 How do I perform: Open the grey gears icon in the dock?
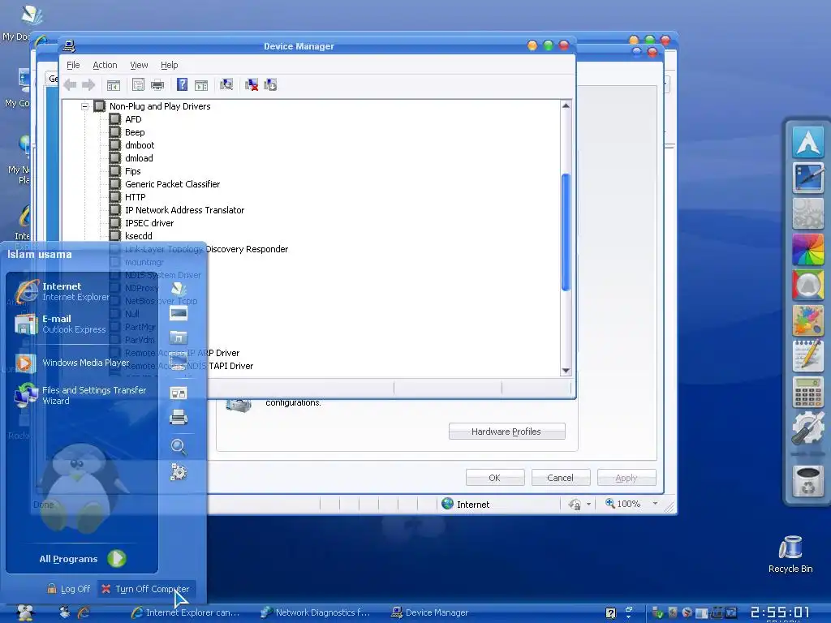point(807,213)
